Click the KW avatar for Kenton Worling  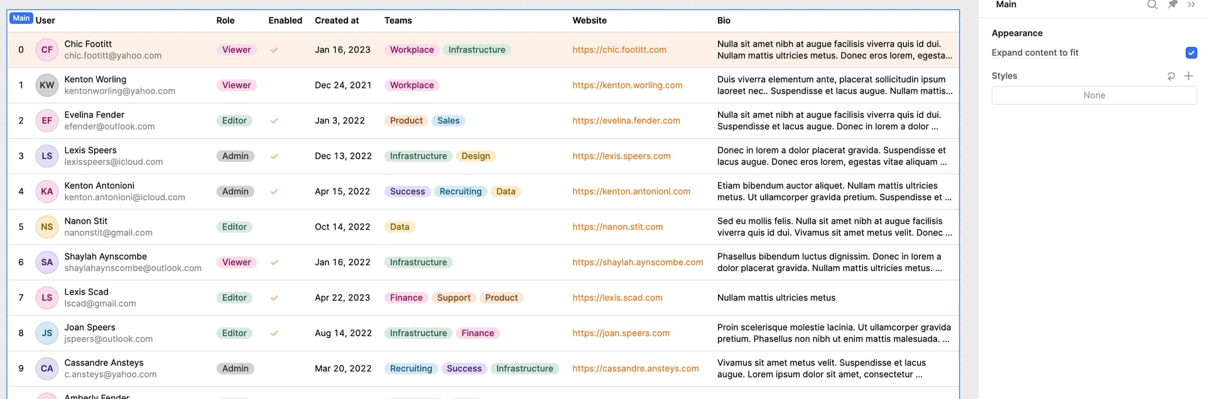(x=47, y=85)
